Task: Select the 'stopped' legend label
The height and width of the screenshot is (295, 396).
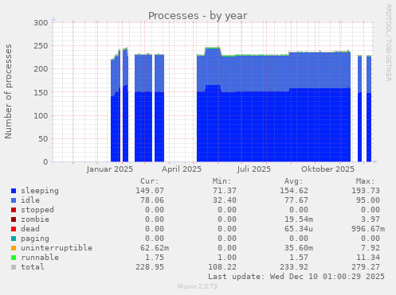Action: 37,210
